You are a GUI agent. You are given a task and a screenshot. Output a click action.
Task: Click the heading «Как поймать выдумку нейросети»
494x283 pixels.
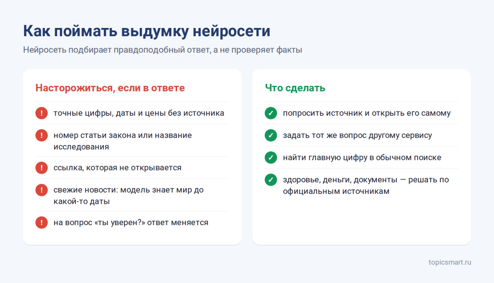147,31
